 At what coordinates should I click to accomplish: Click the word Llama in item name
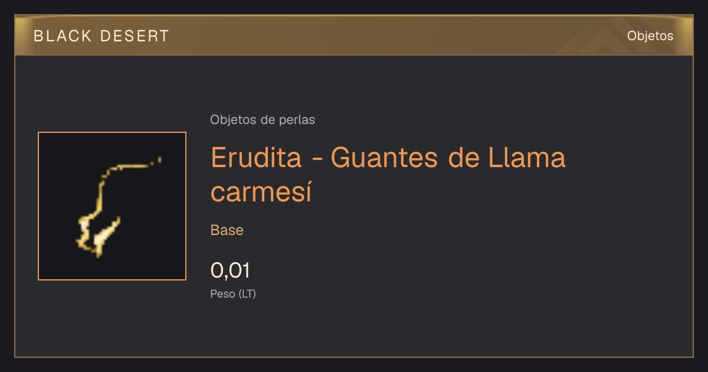coord(525,158)
